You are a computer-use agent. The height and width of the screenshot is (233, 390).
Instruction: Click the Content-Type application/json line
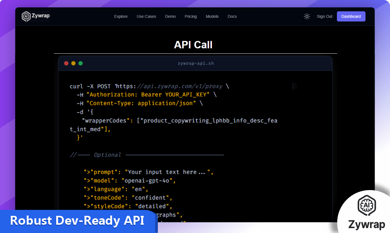pos(140,103)
